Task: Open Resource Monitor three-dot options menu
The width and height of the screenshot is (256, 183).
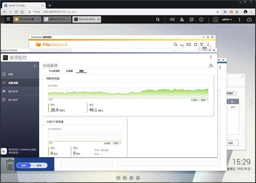Action: click(211, 57)
